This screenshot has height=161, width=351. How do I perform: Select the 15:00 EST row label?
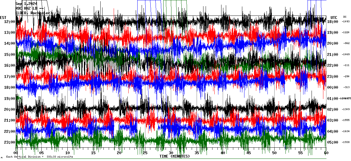click(10, 55)
